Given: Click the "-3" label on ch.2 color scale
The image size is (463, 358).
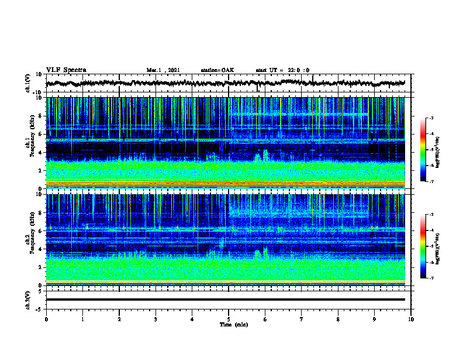Looking at the screenshot, I should (431, 215).
